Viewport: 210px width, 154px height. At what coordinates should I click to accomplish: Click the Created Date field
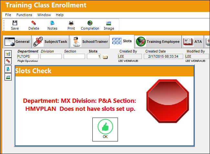(x=163, y=56)
